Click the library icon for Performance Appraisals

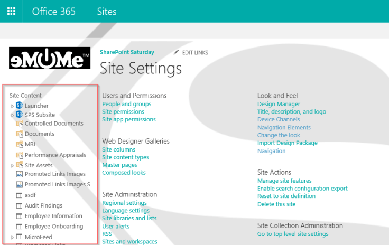click(x=20, y=155)
